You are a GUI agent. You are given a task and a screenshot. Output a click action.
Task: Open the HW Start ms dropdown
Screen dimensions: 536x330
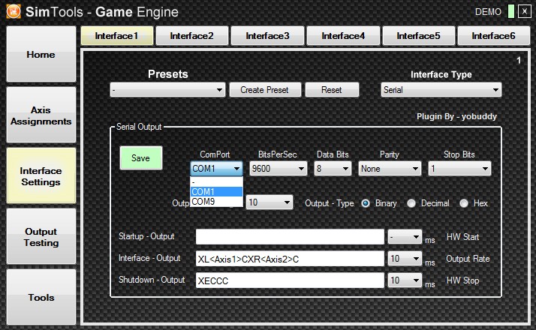point(405,237)
